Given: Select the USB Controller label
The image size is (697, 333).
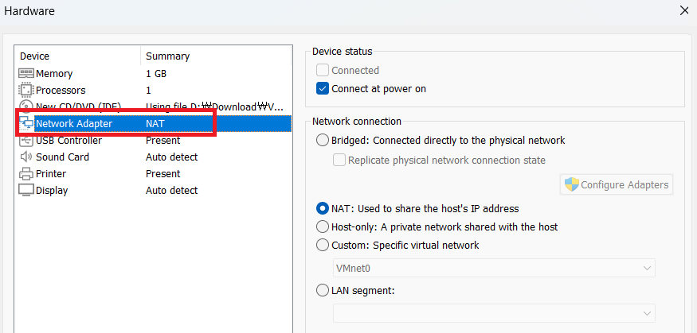Looking at the screenshot, I should click(69, 141).
